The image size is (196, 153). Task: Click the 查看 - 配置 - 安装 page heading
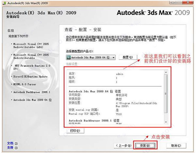pyautogui.click(x=83, y=30)
